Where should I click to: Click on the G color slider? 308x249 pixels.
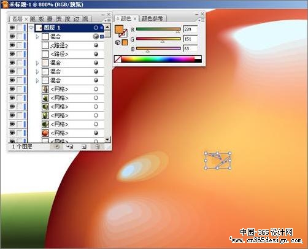158,39
